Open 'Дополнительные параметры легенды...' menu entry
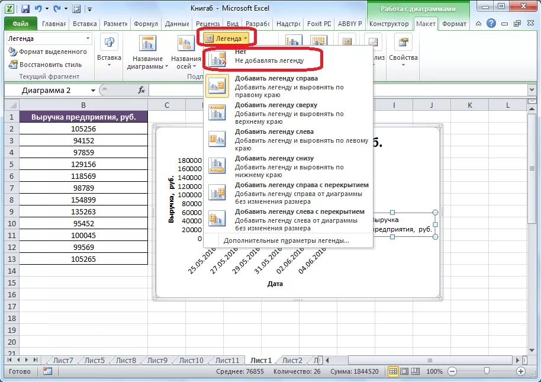This screenshot has width=541, height=382. pos(286,240)
